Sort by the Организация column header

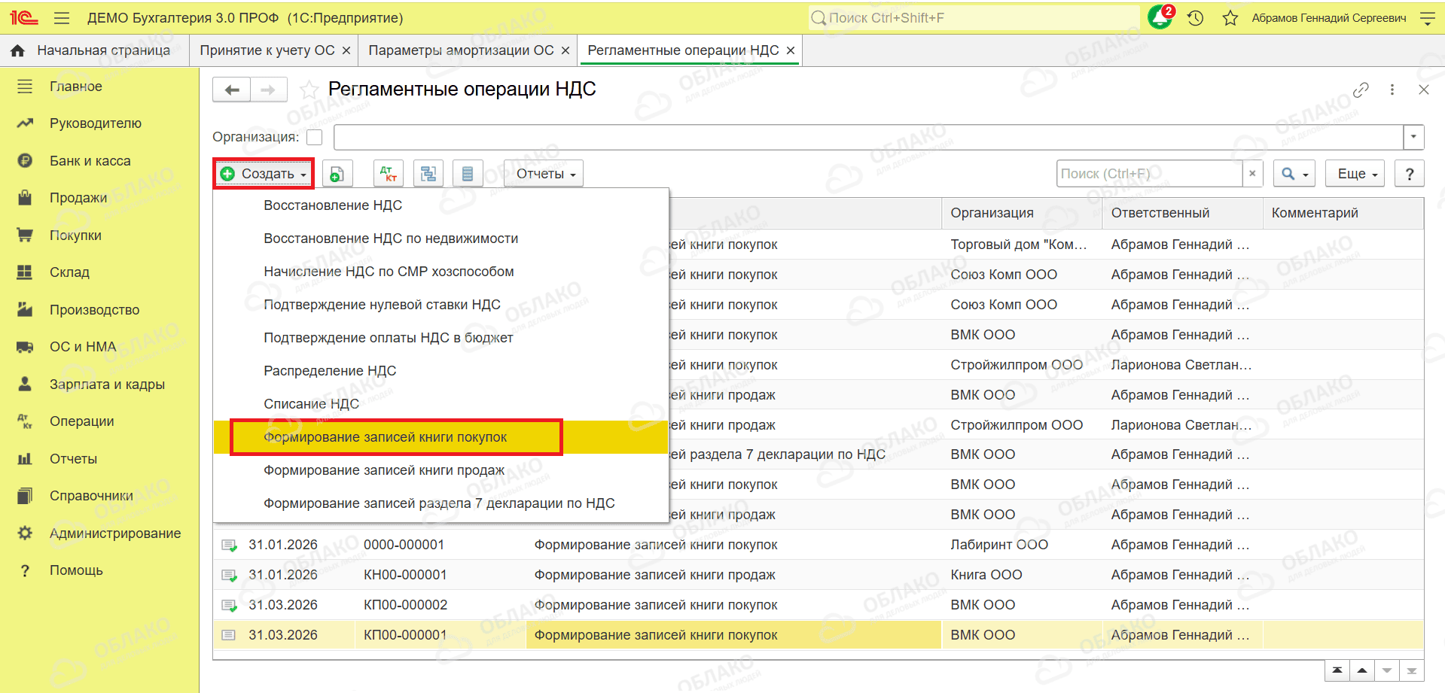1021,213
